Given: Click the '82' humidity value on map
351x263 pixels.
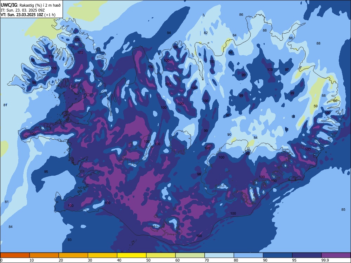Looking at the screenshot, I should 206,33.
